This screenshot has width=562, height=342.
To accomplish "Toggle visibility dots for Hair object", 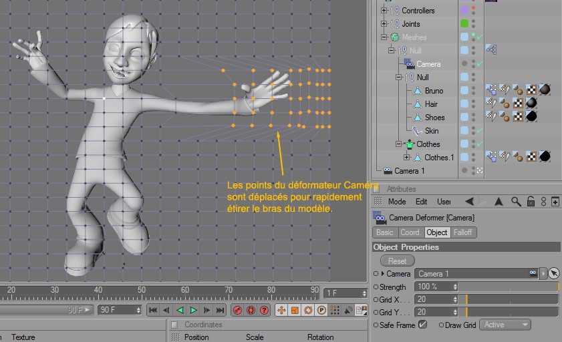I will 473,104.
